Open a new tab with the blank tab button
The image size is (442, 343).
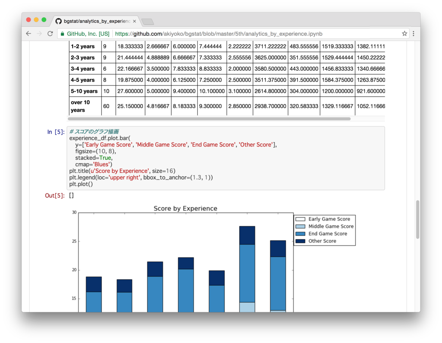148,22
